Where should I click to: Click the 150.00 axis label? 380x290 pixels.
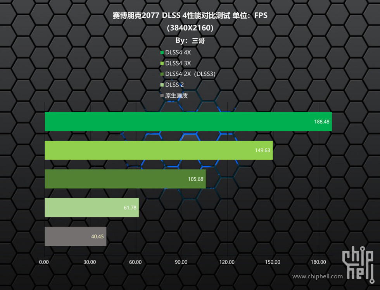(x=273, y=262)
